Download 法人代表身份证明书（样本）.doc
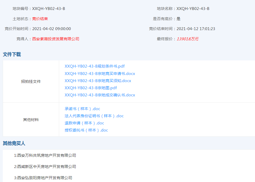The width and height of the screenshot is (255, 182). coord(94,116)
